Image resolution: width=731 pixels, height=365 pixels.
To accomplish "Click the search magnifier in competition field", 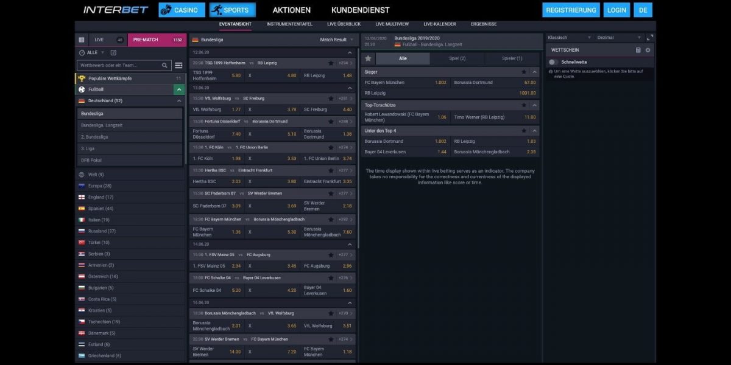I will (x=164, y=66).
